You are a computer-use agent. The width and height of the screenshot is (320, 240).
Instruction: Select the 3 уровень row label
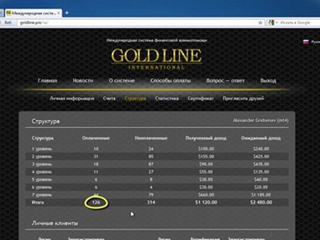[42, 165]
